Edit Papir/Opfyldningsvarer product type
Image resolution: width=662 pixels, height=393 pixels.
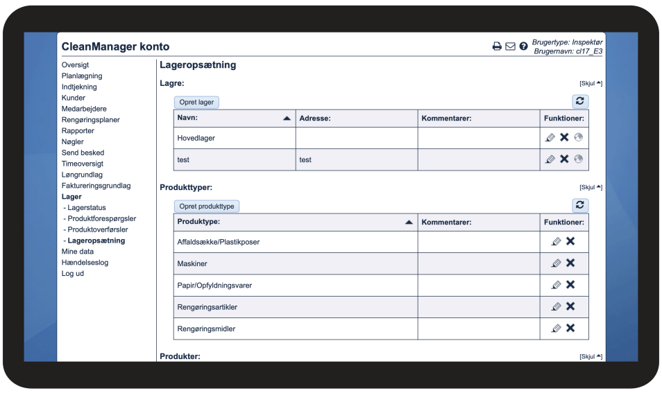[557, 285]
